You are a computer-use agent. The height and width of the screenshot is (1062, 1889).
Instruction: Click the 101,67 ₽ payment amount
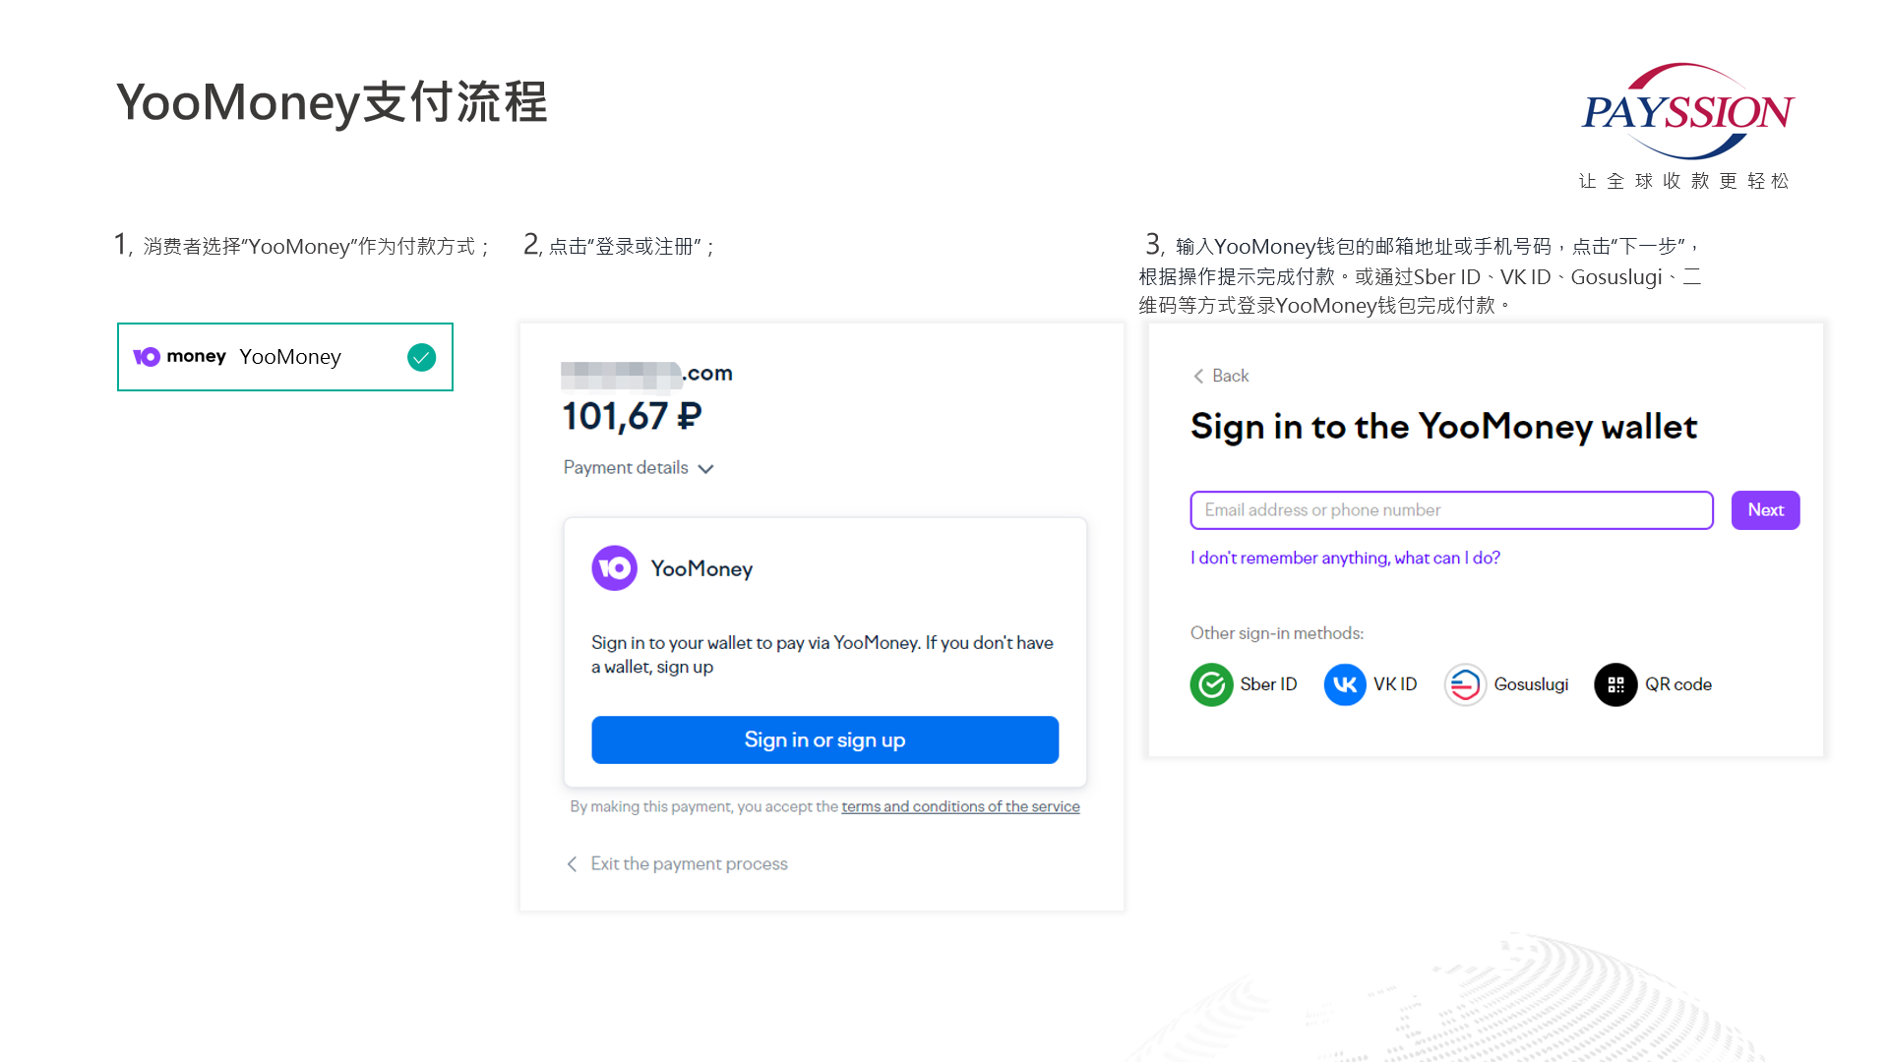(631, 416)
